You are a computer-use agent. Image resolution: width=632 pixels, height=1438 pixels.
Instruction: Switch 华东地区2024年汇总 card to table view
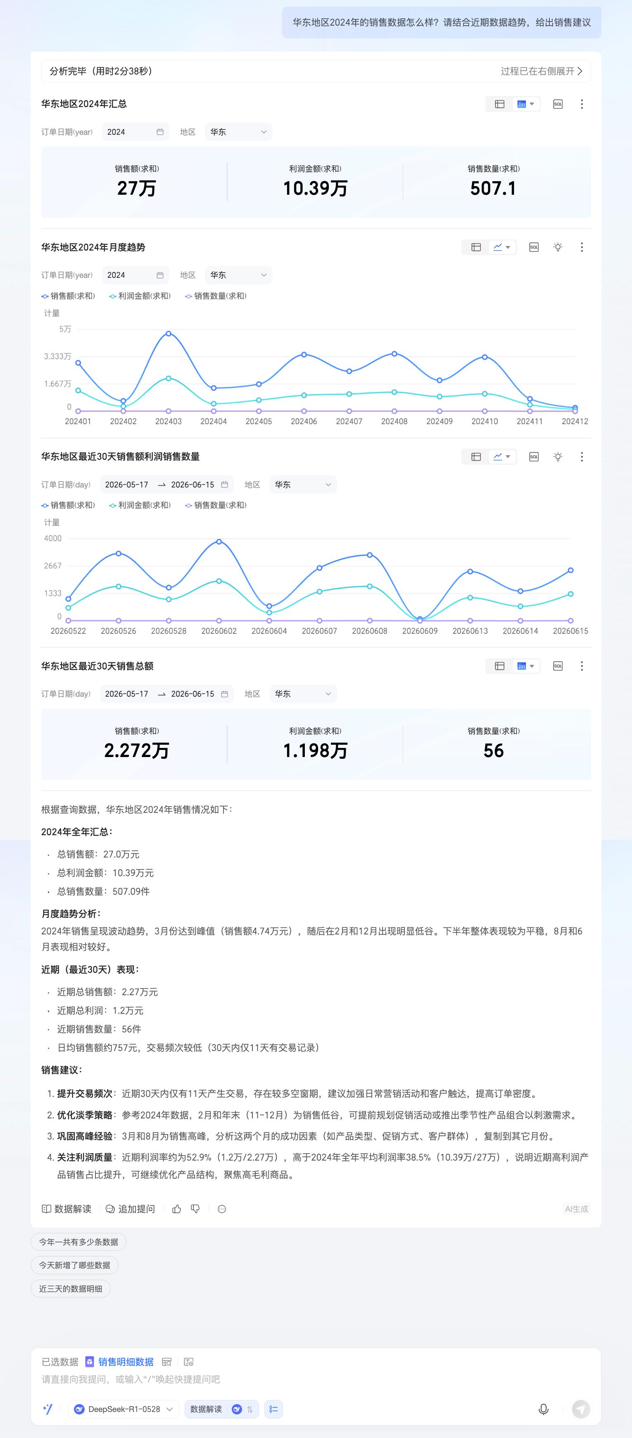[x=500, y=104]
